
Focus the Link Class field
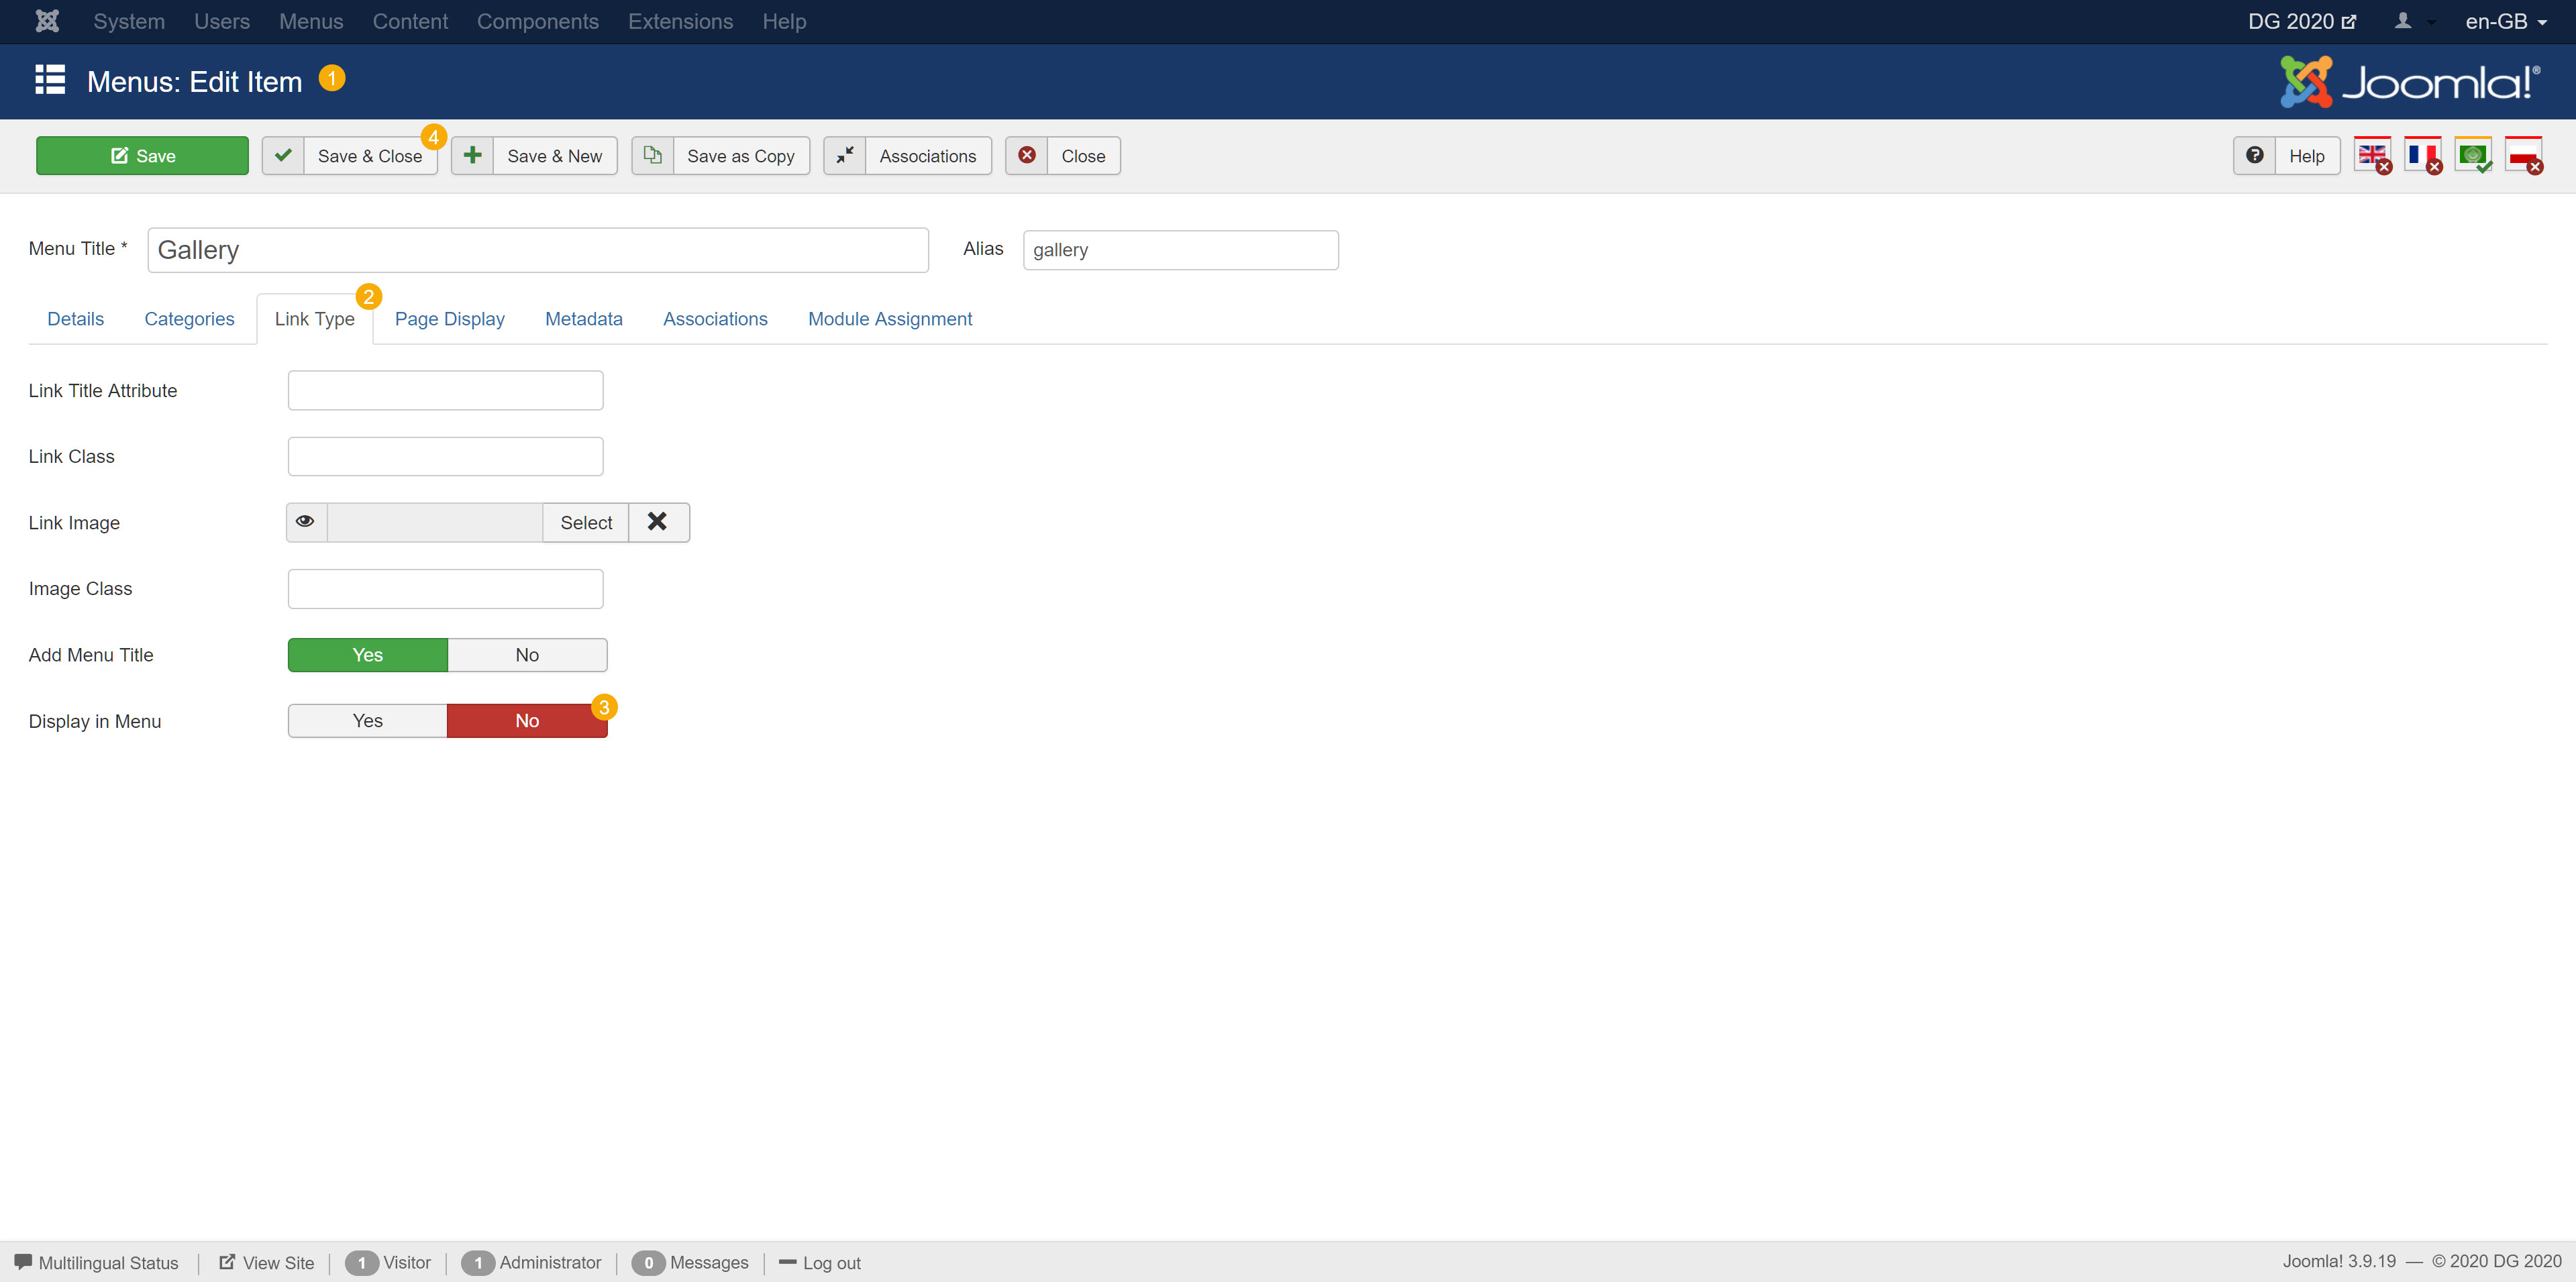445,456
